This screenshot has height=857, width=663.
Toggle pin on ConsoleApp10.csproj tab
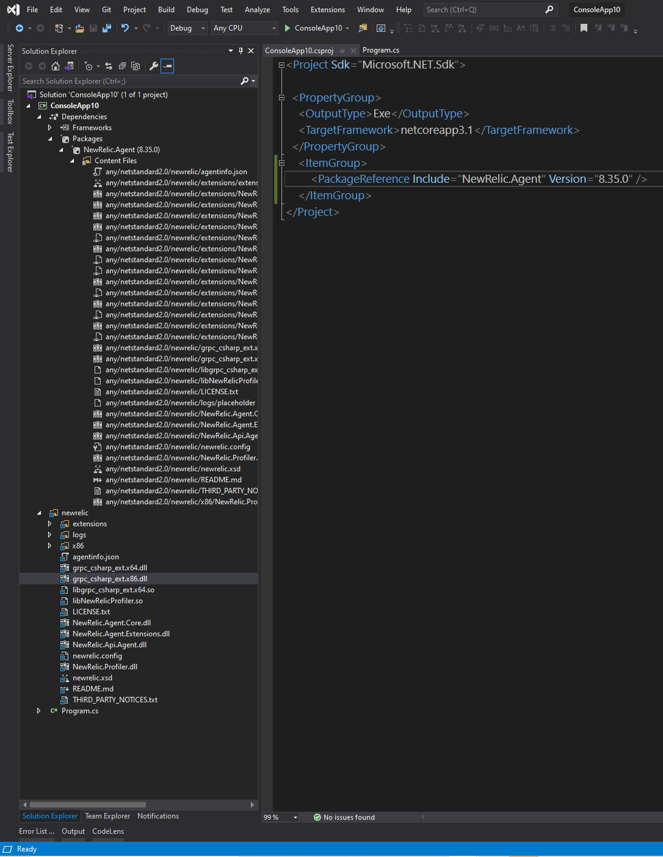(x=342, y=51)
